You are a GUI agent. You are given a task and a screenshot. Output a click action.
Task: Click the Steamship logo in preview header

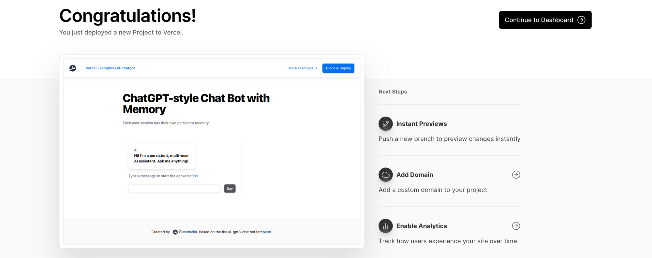coord(73,68)
